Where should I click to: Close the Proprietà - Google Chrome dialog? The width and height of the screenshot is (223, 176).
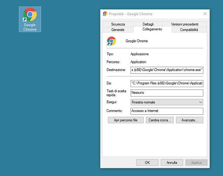pyautogui.click(x=205, y=14)
